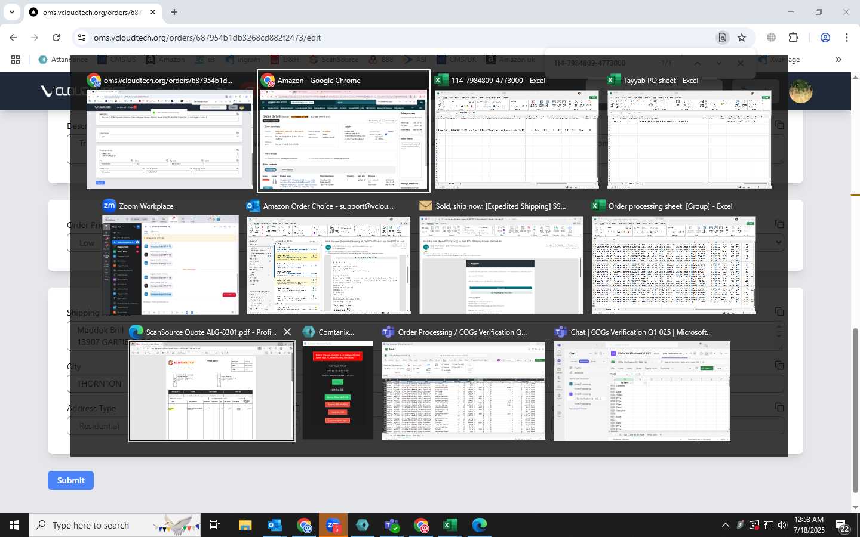Screen dimensions: 860x537
Task: Close the ScanSource Quote ALG-8301.pdf window
Action: [287, 332]
